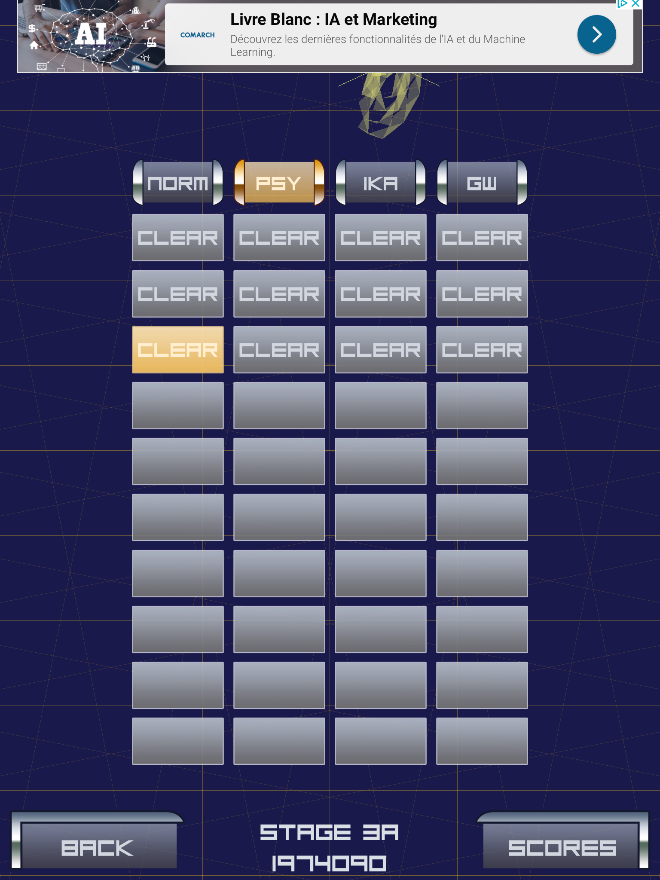Viewport: 660px width, 880px height.
Task: Select the last empty stage slot under GW
Action: pyautogui.click(x=482, y=741)
